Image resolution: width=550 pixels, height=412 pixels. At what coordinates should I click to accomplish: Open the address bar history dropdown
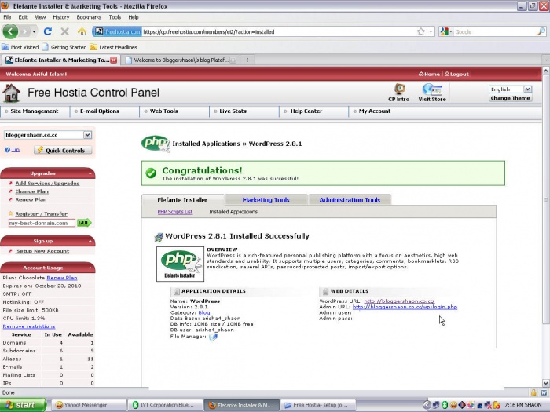[x=431, y=31]
